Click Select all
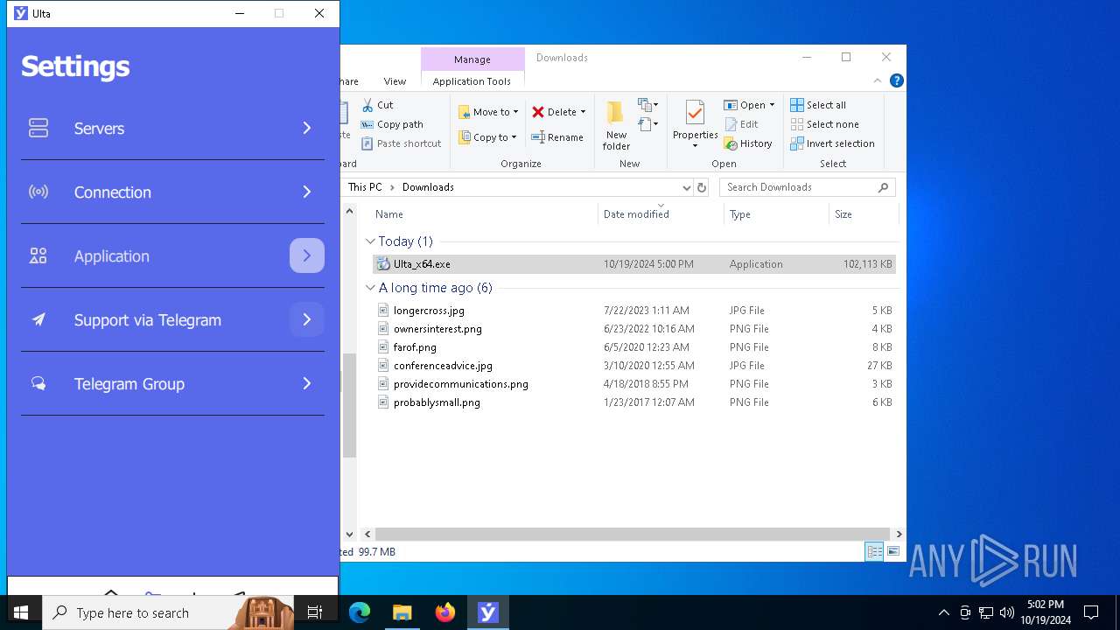The height and width of the screenshot is (630, 1120). coord(818,105)
